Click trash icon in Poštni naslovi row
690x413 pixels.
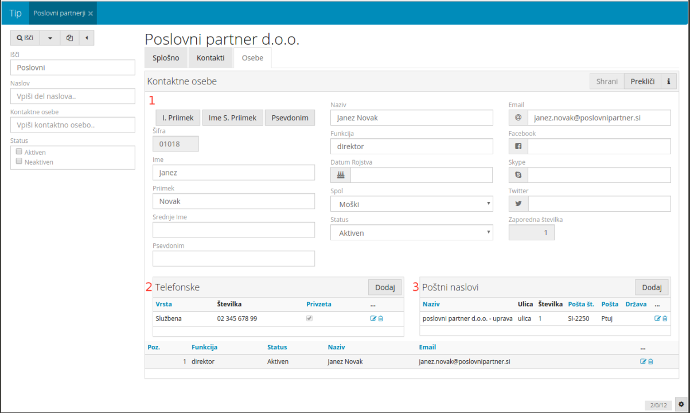tap(665, 318)
